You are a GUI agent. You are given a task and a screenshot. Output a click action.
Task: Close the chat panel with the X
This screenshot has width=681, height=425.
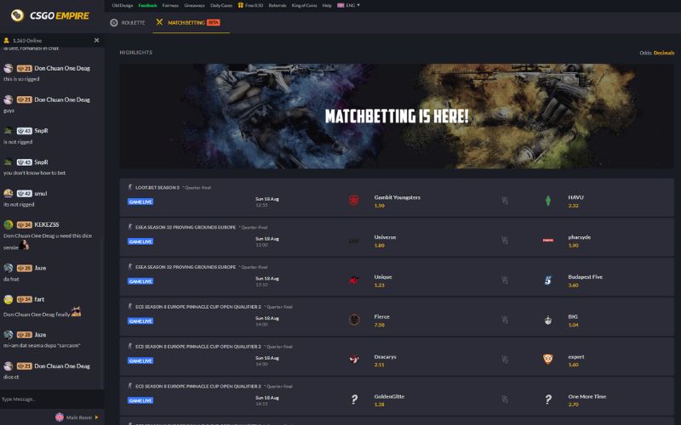pos(96,40)
